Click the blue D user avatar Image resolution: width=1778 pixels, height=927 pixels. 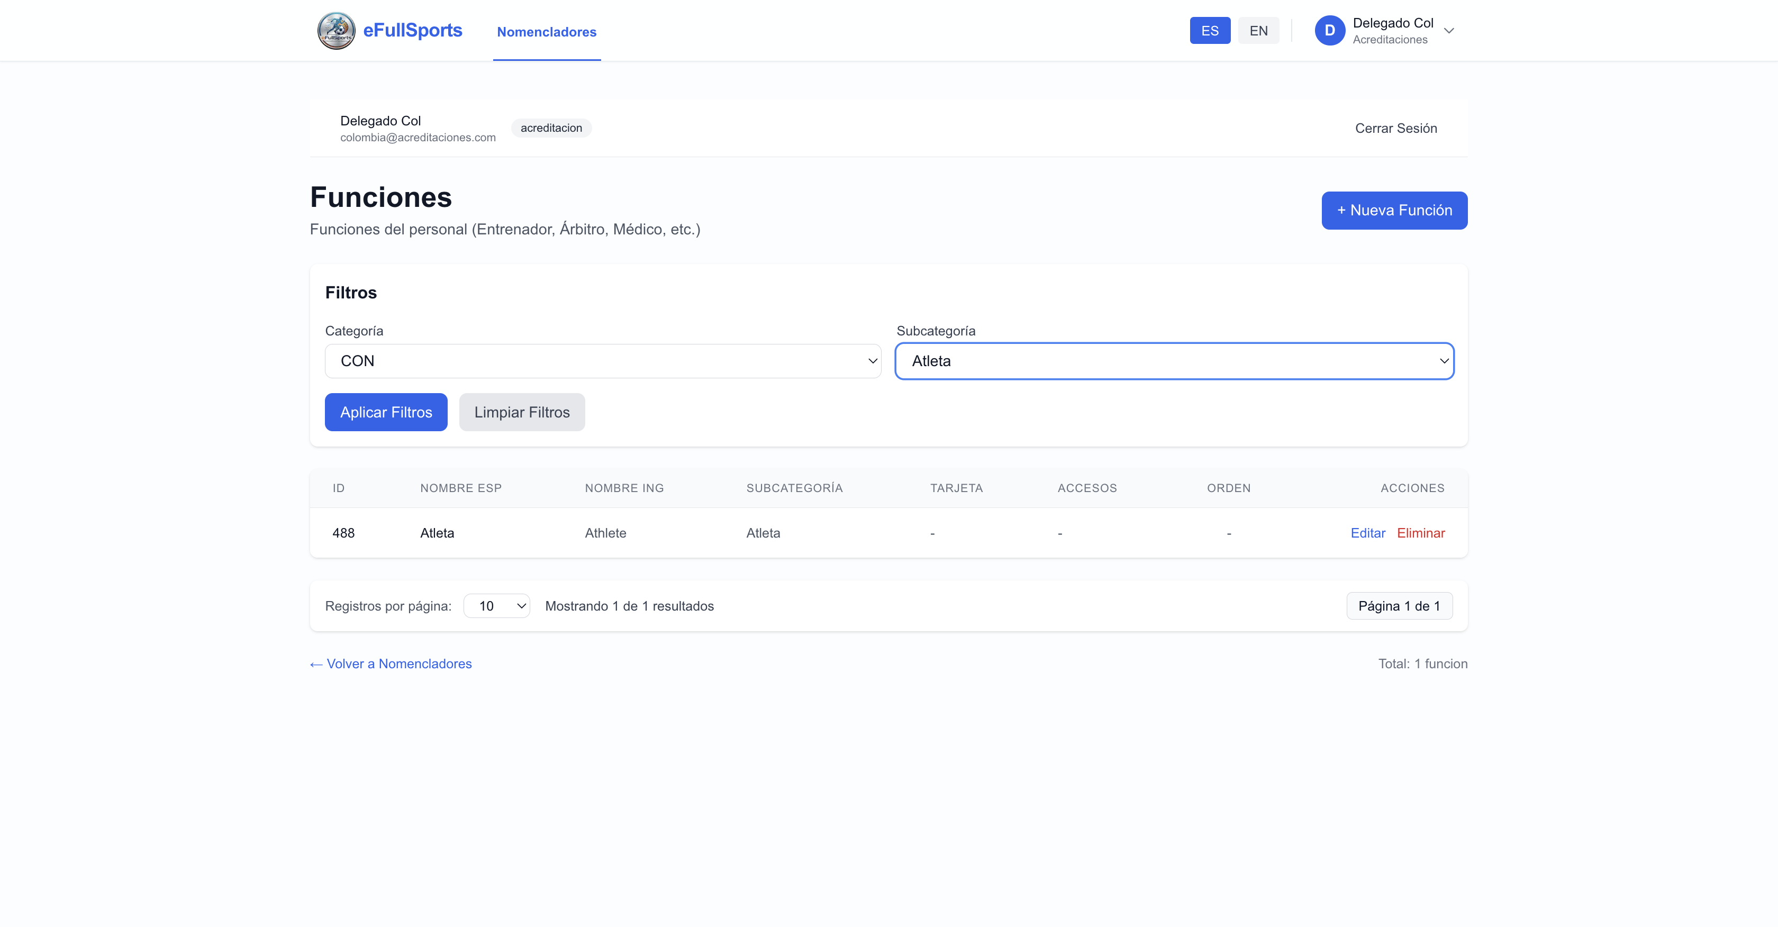point(1329,30)
